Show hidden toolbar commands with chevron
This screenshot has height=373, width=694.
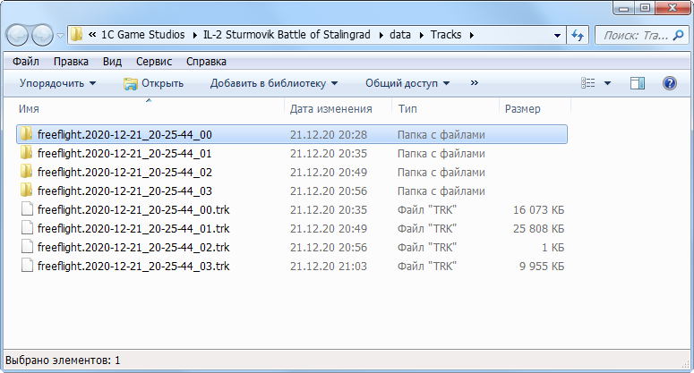pyautogui.click(x=475, y=83)
